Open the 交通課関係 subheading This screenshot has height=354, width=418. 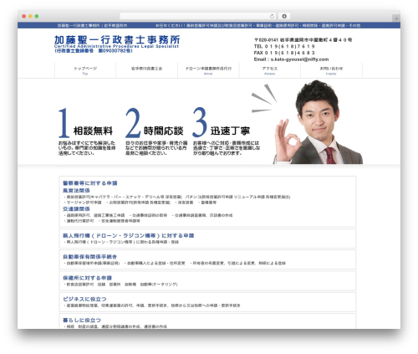pos(76,209)
